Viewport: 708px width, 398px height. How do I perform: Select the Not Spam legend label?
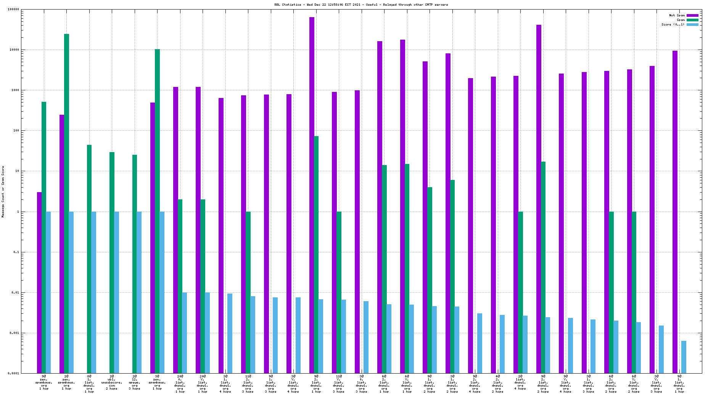[677, 15]
